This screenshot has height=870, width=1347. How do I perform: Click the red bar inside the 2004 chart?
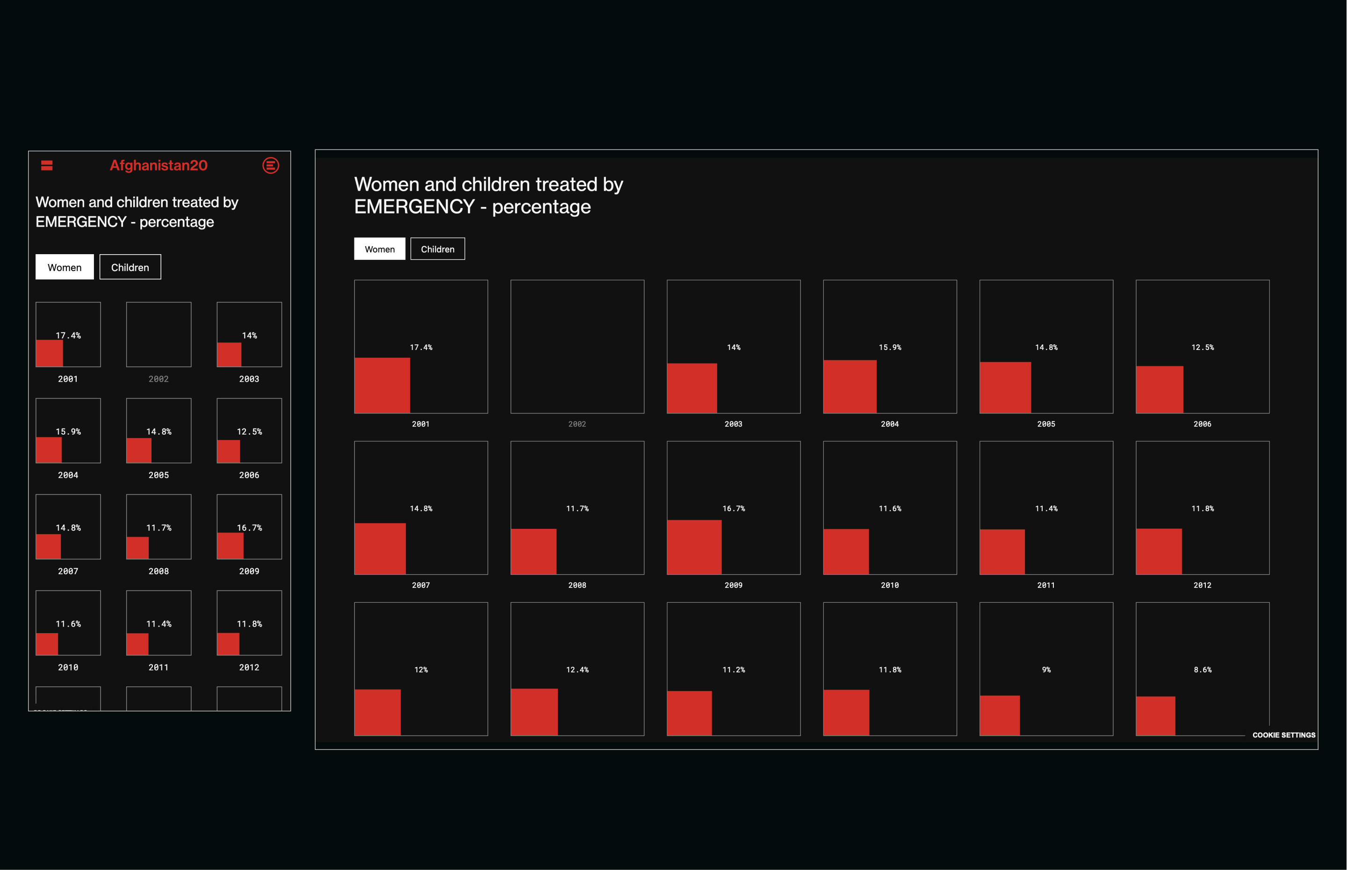(851, 387)
